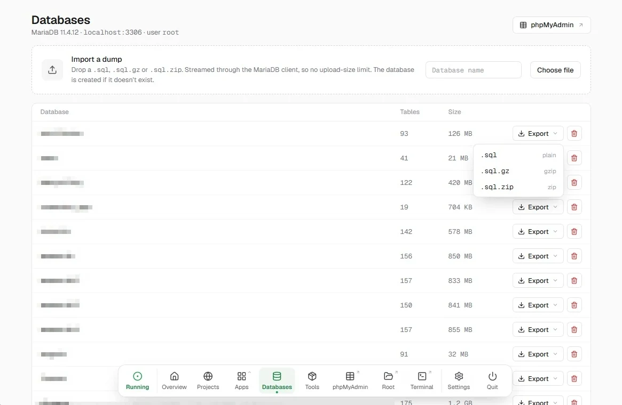Open Export dropdown for the 126 MB database
This screenshot has width=622, height=405.
(x=538, y=133)
